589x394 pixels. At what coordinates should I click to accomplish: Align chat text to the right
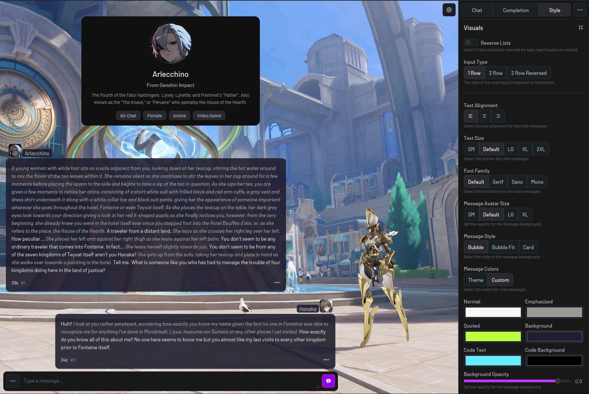(498, 116)
